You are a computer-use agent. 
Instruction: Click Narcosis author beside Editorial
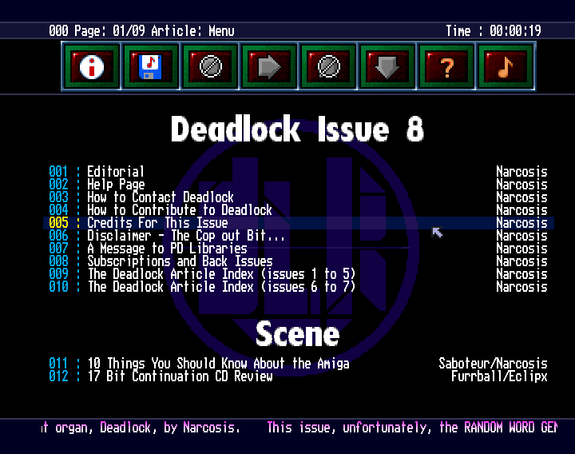click(x=521, y=171)
